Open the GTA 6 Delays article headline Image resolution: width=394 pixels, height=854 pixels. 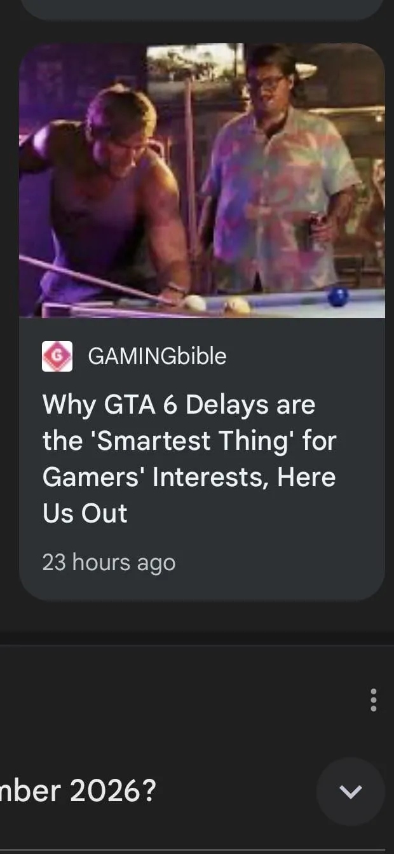tap(189, 459)
